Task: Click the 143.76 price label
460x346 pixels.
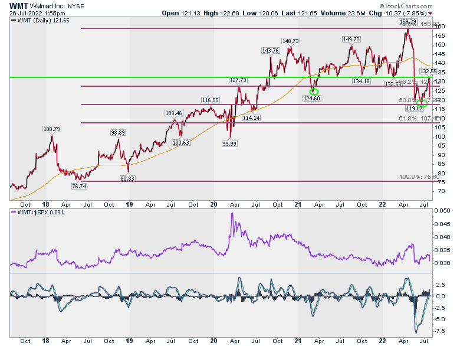Action: (x=270, y=51)
